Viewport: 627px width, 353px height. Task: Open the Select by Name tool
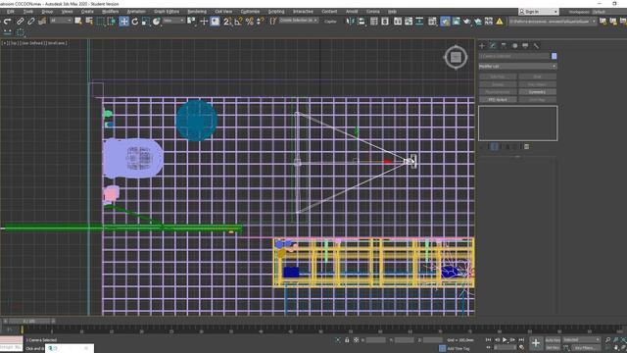[x=89, y=22]
